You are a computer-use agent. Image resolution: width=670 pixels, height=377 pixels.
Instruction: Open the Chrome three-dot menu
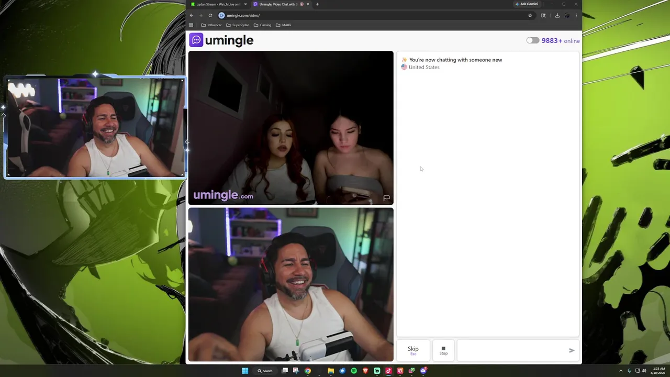pos(576,16)
